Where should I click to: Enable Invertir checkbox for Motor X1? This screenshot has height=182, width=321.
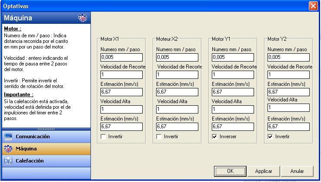[104, 136]
